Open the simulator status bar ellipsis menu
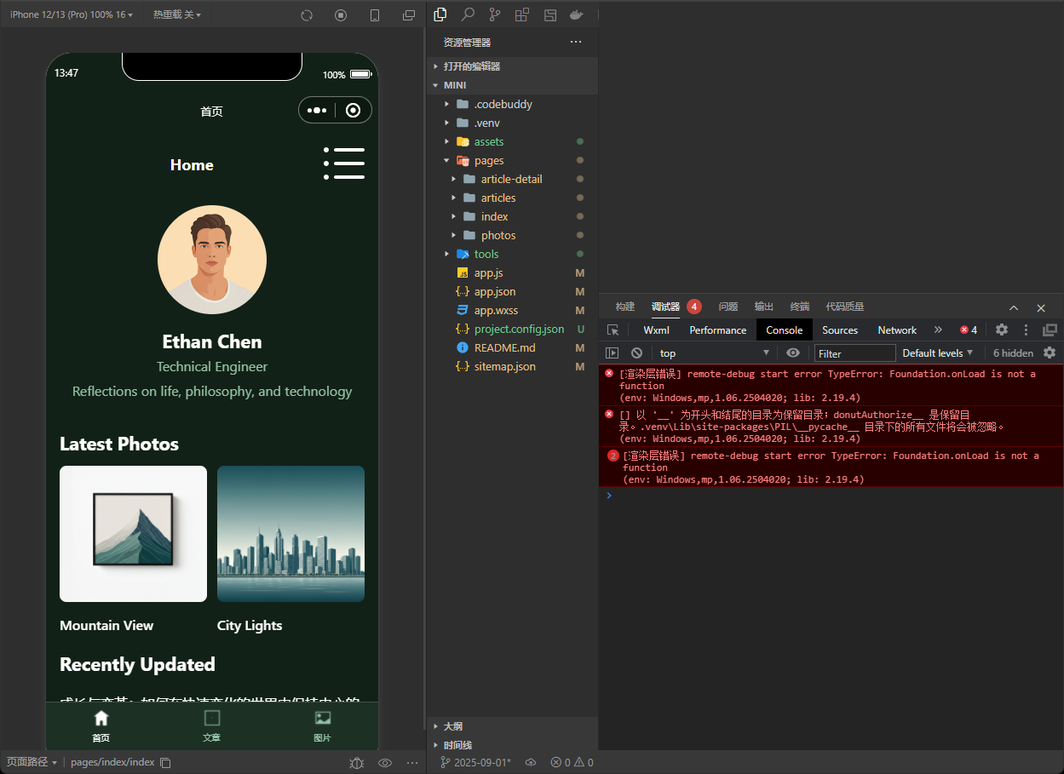 [412, 763]
